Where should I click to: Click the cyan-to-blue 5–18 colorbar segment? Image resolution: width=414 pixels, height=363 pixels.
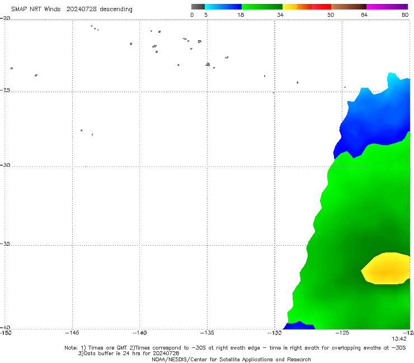(x=223, y=7)
